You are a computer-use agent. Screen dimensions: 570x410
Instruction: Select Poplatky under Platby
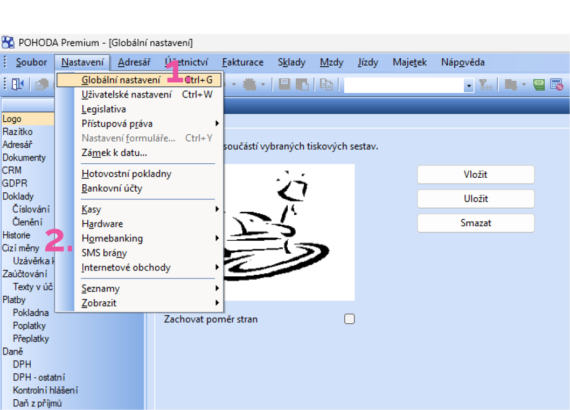pyautogui.click(x=30, y=325)
